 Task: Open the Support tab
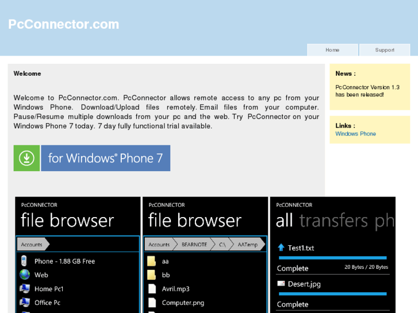[x=385, y=50]
